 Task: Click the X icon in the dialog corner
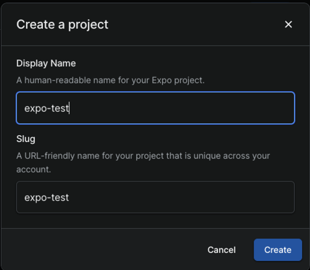(x=288, y=24)
